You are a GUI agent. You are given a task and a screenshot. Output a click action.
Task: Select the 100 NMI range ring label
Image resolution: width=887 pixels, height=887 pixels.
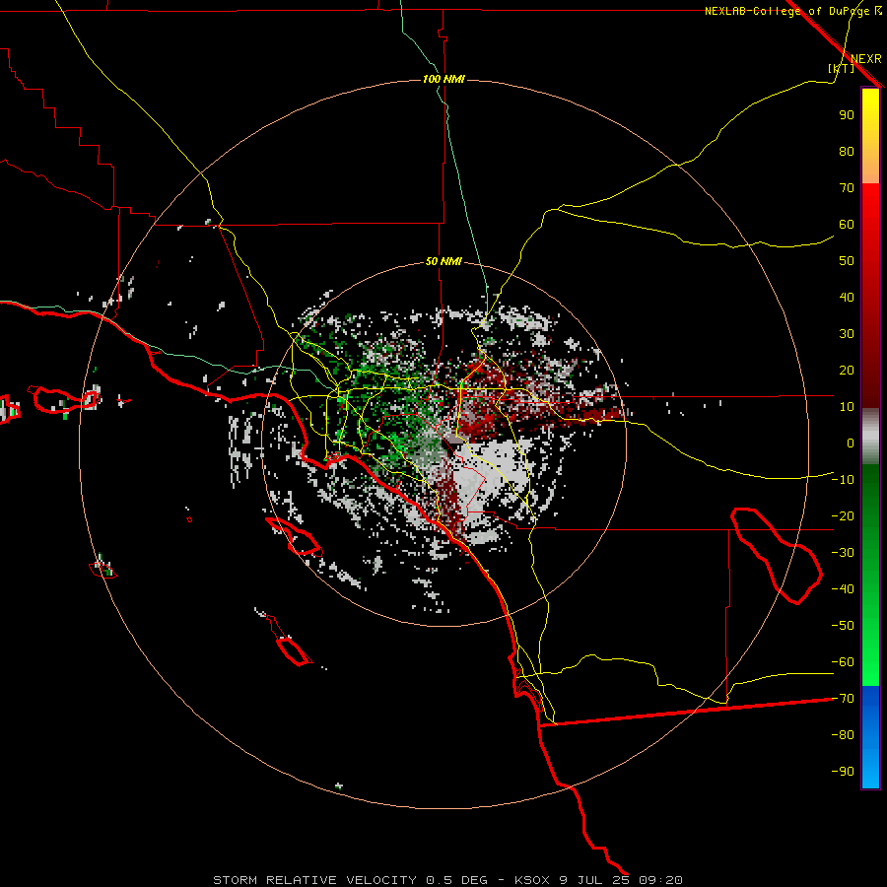[443, 79]
